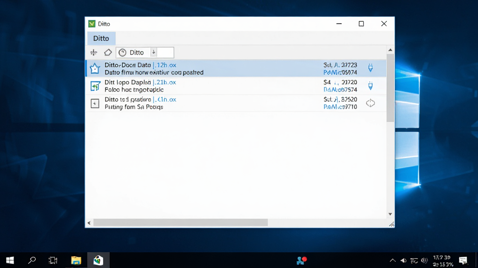Click the plus/cross icon in the Ditto toolbar
Viewport: 478px width, 268px height.
pos(93,53)
